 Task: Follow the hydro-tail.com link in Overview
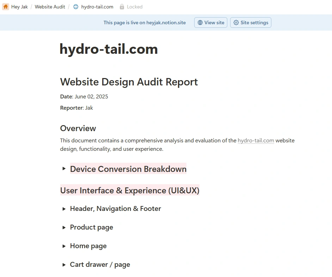point(256,141)
